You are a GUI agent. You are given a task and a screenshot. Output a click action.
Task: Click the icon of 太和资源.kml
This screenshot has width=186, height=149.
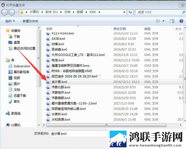(x=48, y=120)
